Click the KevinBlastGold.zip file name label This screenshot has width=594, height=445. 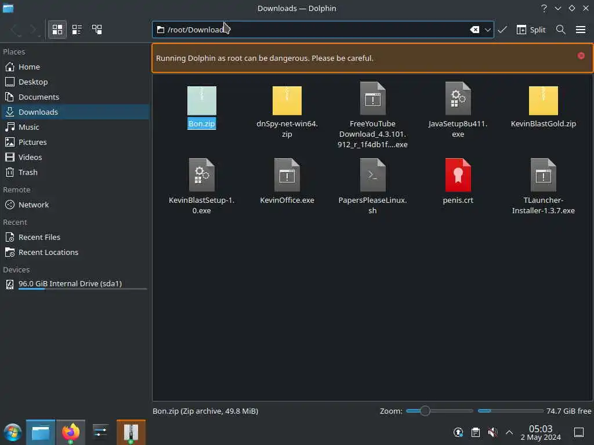[543, 124]
